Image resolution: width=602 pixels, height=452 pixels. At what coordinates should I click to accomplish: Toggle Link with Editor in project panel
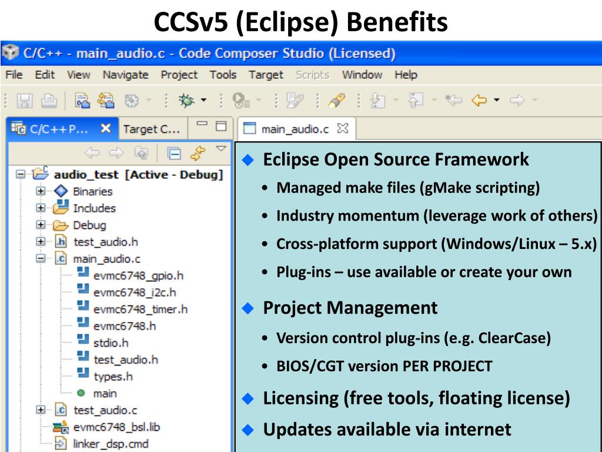pyautogui.click(x=198, y=153)
